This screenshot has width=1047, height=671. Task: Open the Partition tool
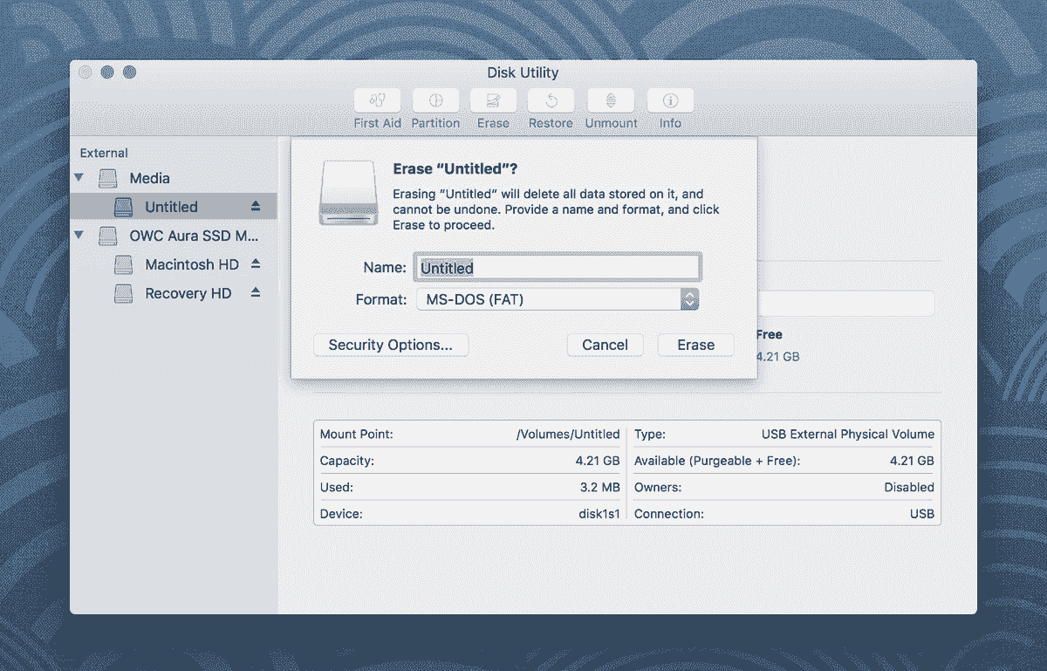(x=435, y=100)
